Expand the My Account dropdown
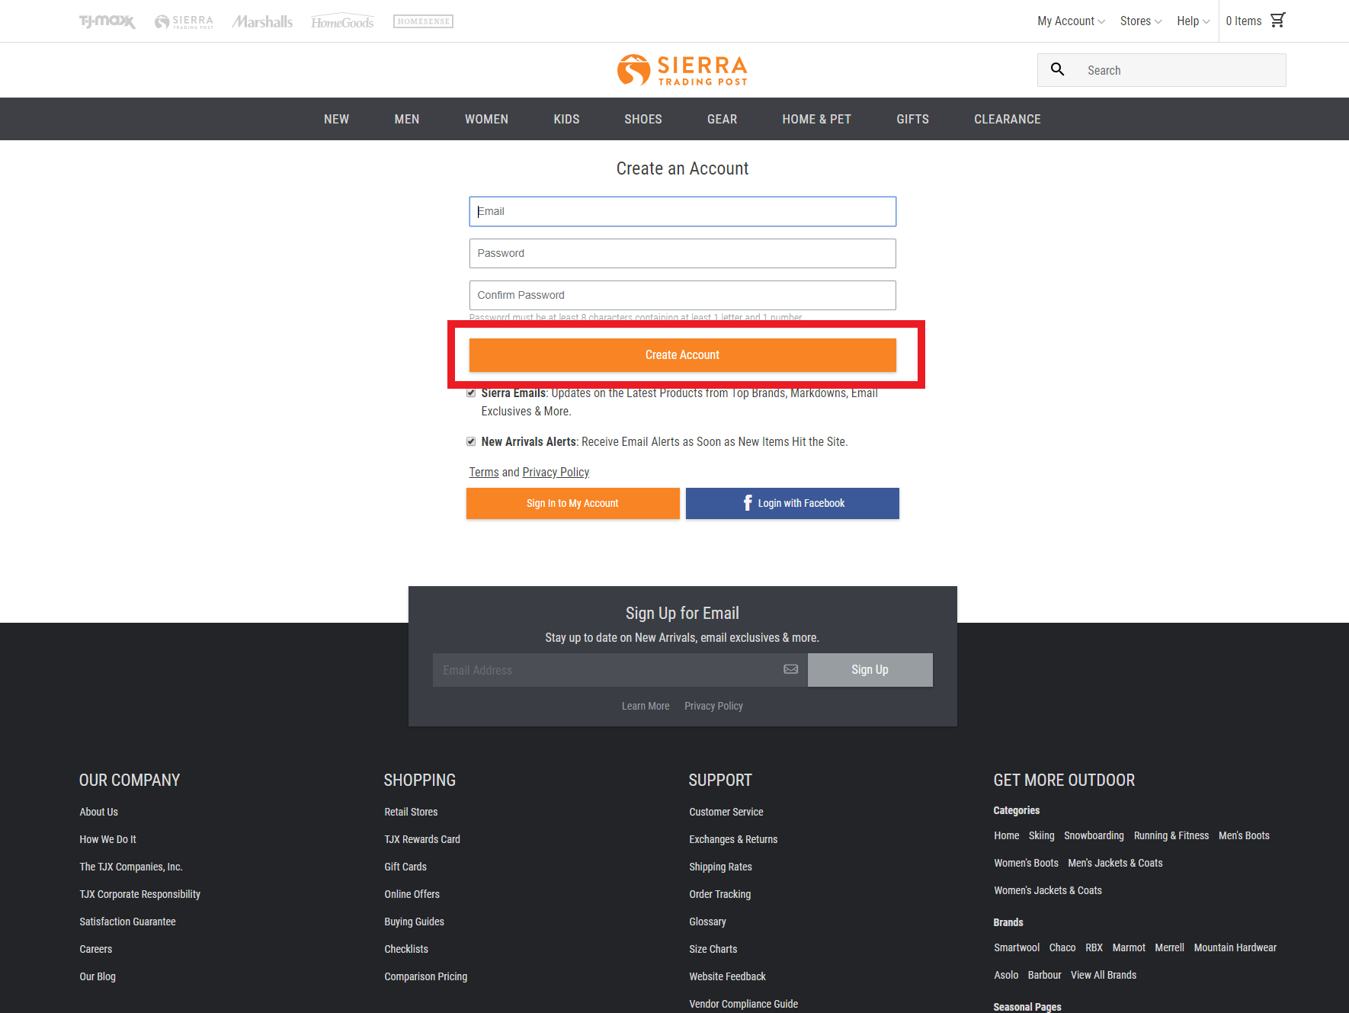 (x=1070, y=21)
